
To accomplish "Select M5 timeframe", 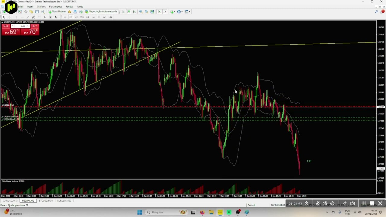I will tap(71, 17).
